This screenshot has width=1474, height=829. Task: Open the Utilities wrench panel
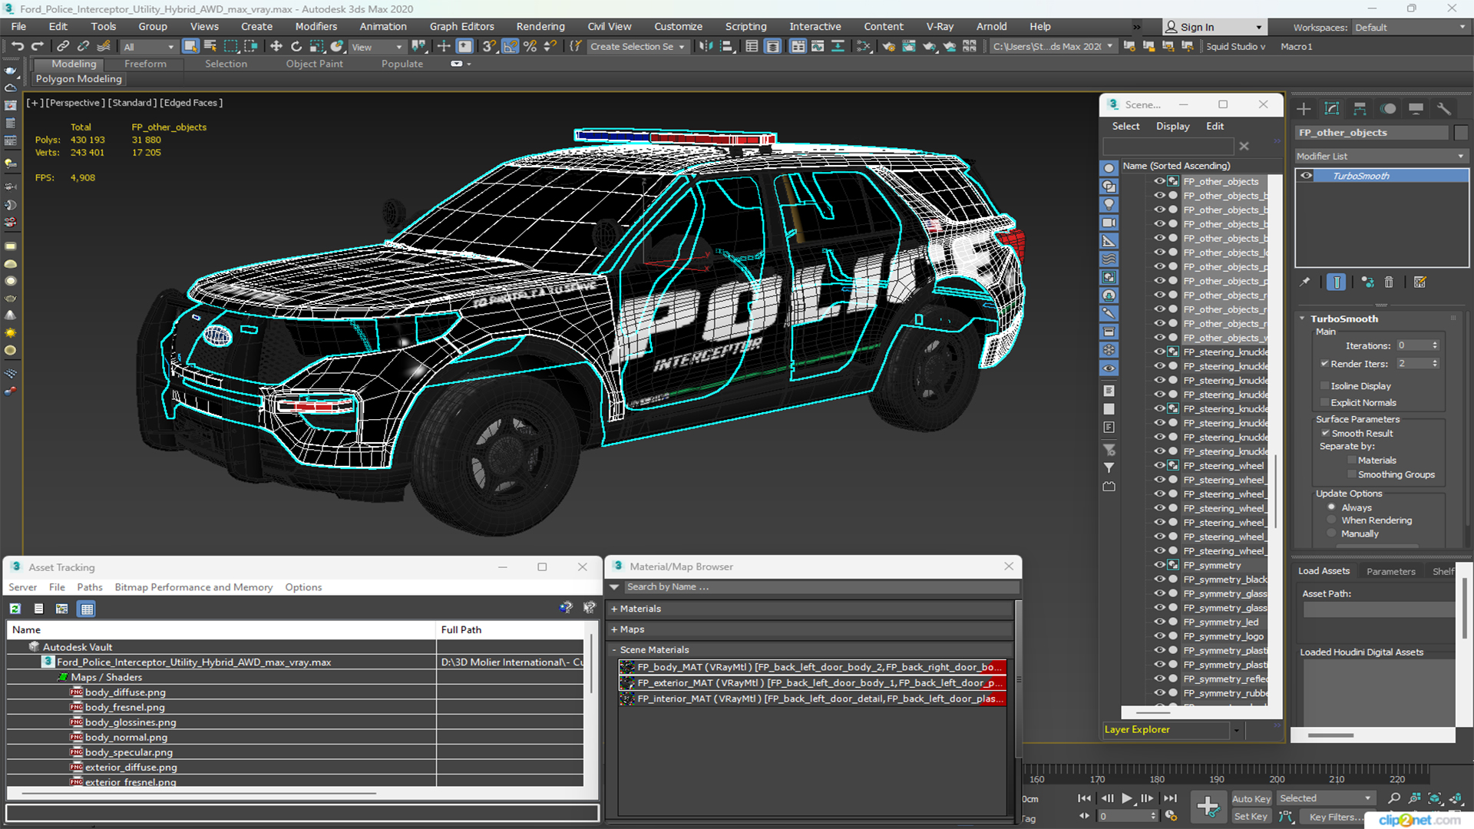tap(1444, 109)
